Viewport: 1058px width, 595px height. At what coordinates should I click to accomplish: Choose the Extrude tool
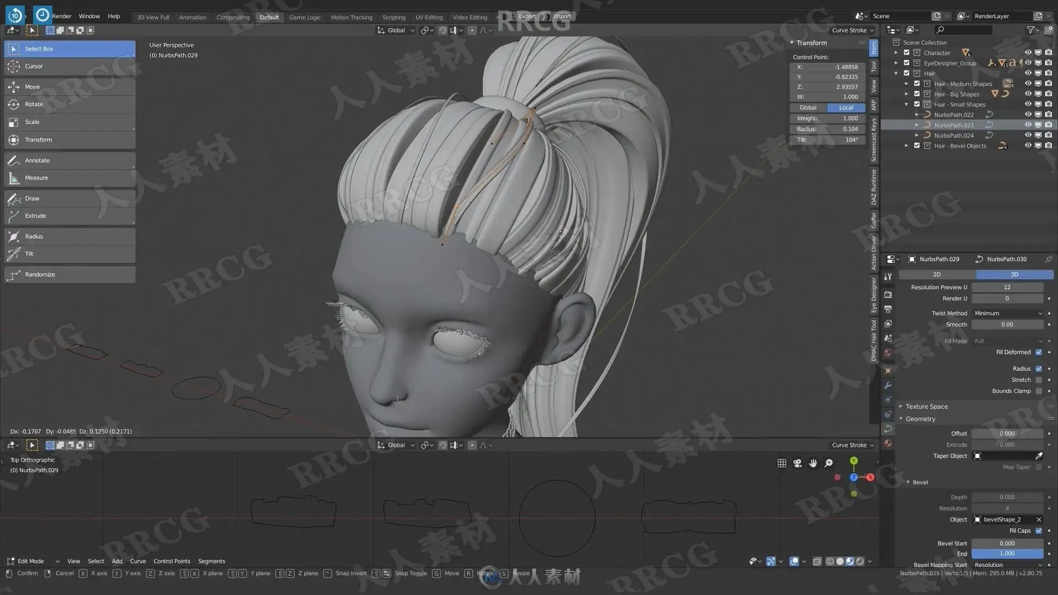pos(35,216)
